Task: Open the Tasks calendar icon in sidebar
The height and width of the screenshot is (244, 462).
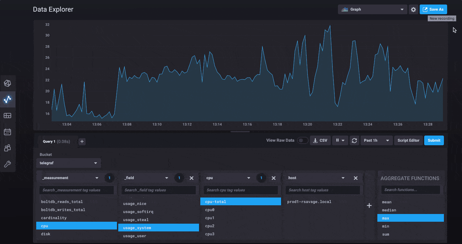Action: 7,132
